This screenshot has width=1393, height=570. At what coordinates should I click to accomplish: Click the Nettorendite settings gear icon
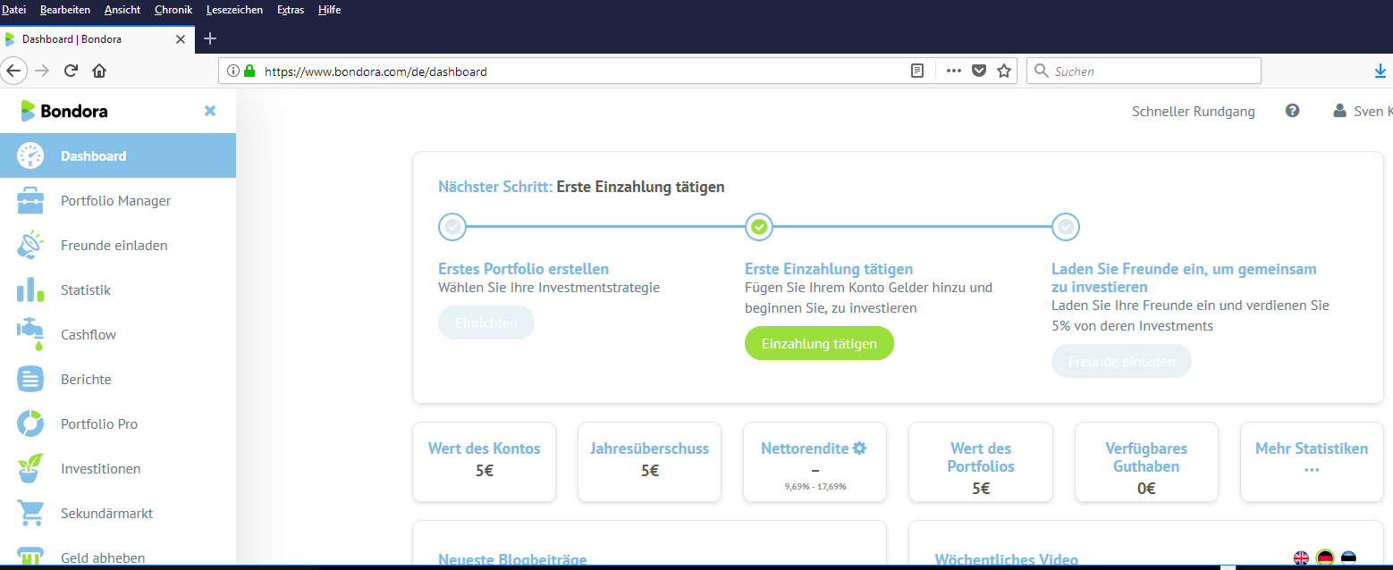[x=859, y=448]
